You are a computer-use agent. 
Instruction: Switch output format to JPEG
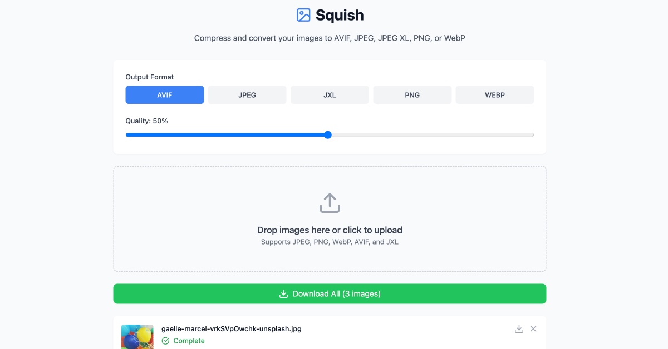coord(247,94)
